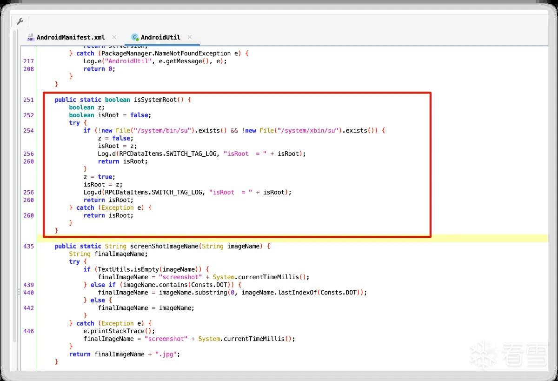Image resolution: width=558 pixels, height=381 pixels.
Task: Click the dotted splitter handle on left edge
Action: coord(19,292)
